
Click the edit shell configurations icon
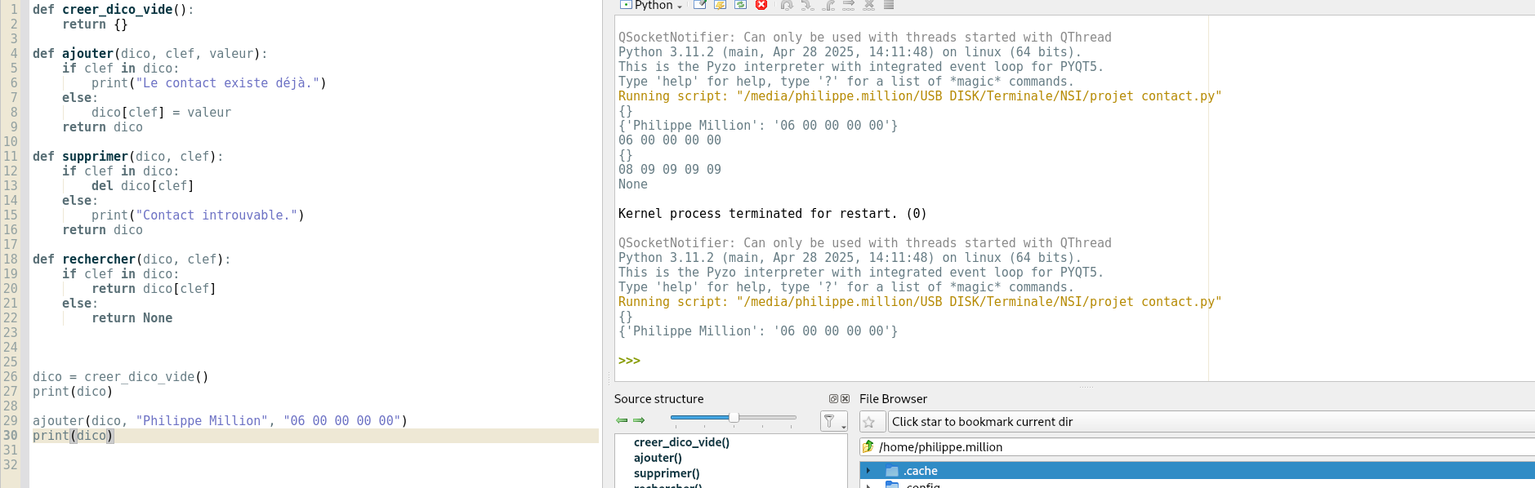point(700,5)
